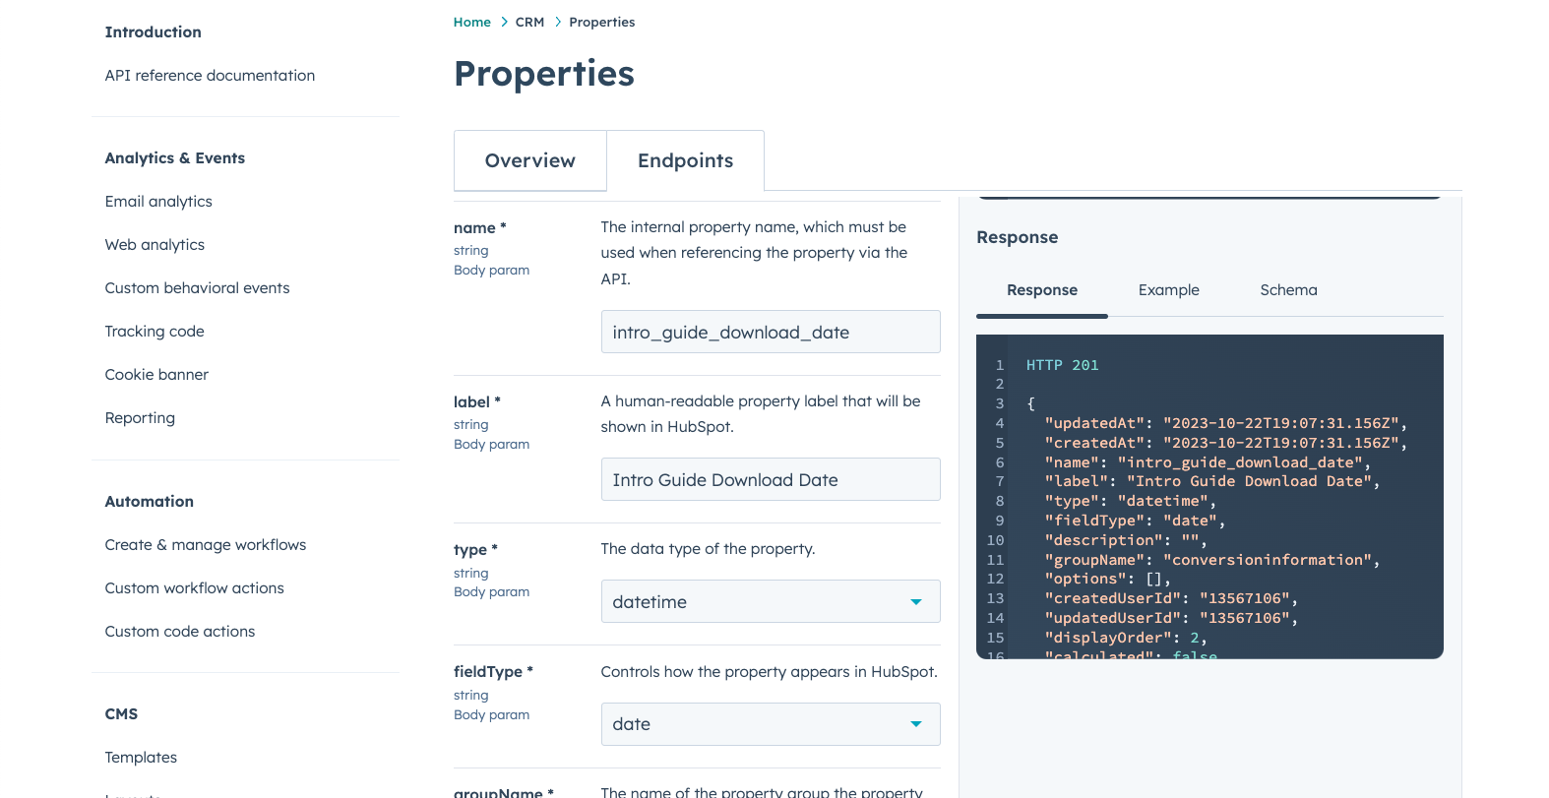Image resolution: width=1549 pixels, height=798 pixels.
Task: Click the HTTP 201 line in the response code
Action: click(x=1062, y=365)
